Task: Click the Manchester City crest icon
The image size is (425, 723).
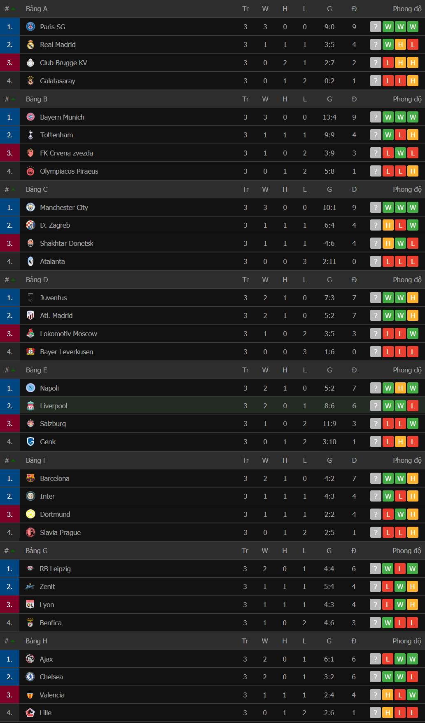Action: tap(30, 207)
